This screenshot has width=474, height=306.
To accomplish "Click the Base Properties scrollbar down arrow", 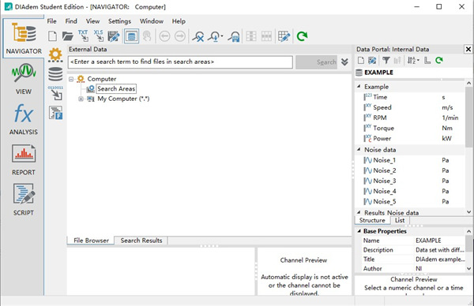I will [x=468, y=268].
